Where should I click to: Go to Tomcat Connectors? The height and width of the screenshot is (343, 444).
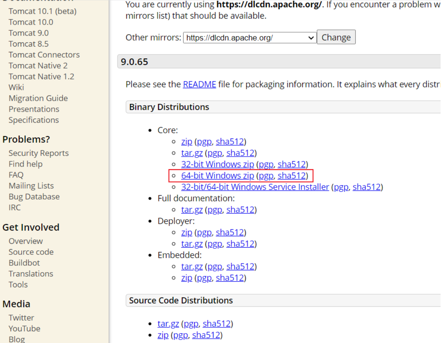click(44, 55)
